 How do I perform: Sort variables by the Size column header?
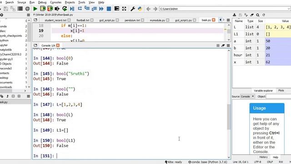coord(261,21)
